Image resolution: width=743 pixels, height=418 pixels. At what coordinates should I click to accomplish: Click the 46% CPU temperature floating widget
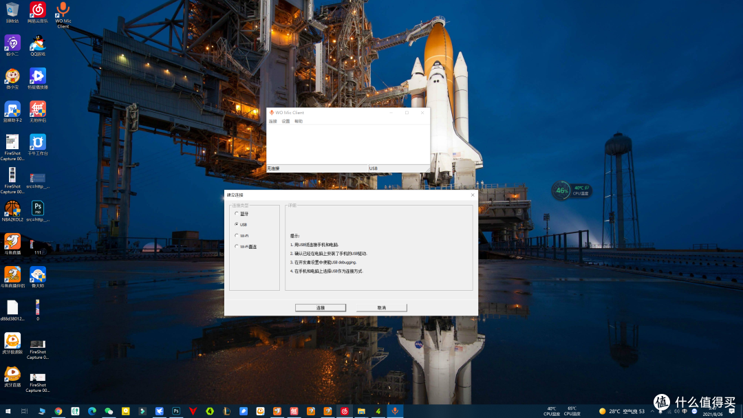572,190
